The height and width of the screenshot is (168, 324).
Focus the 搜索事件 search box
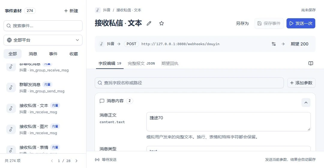click(43, 26)
